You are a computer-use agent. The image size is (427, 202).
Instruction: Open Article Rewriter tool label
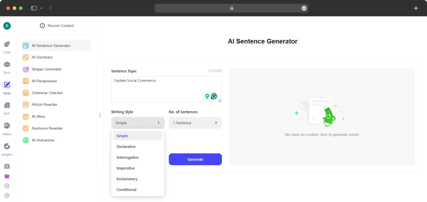point(45,104)
